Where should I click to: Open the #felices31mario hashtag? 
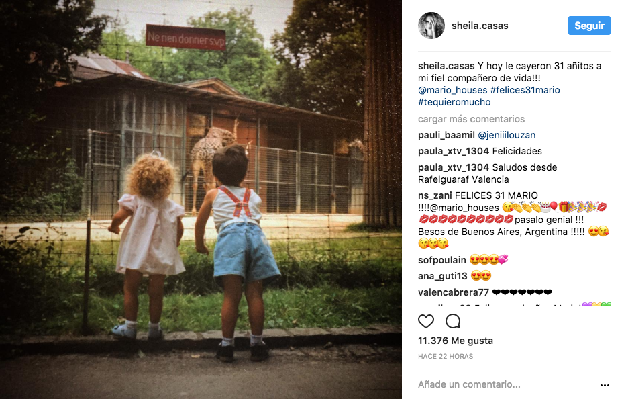click(x=525, y=90)
